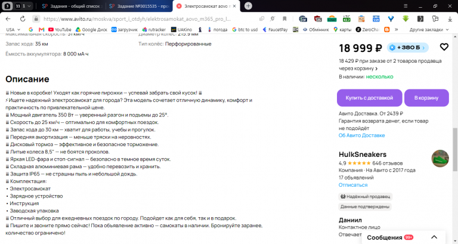
Task: Close the Электросамокат aovo tab
Action: [x=234, y=6]
